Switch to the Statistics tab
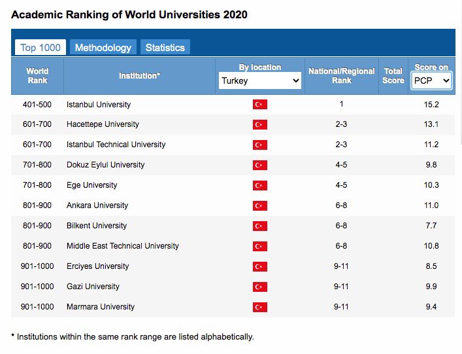This screenshot has width=462, height=354. pos(165,48)
